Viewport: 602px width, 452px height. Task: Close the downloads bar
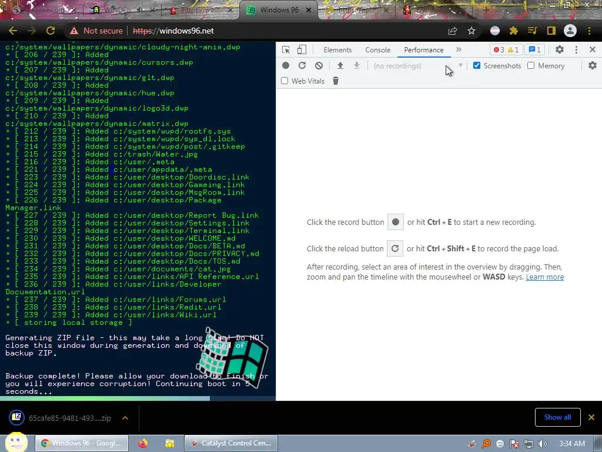coord(591,417)
